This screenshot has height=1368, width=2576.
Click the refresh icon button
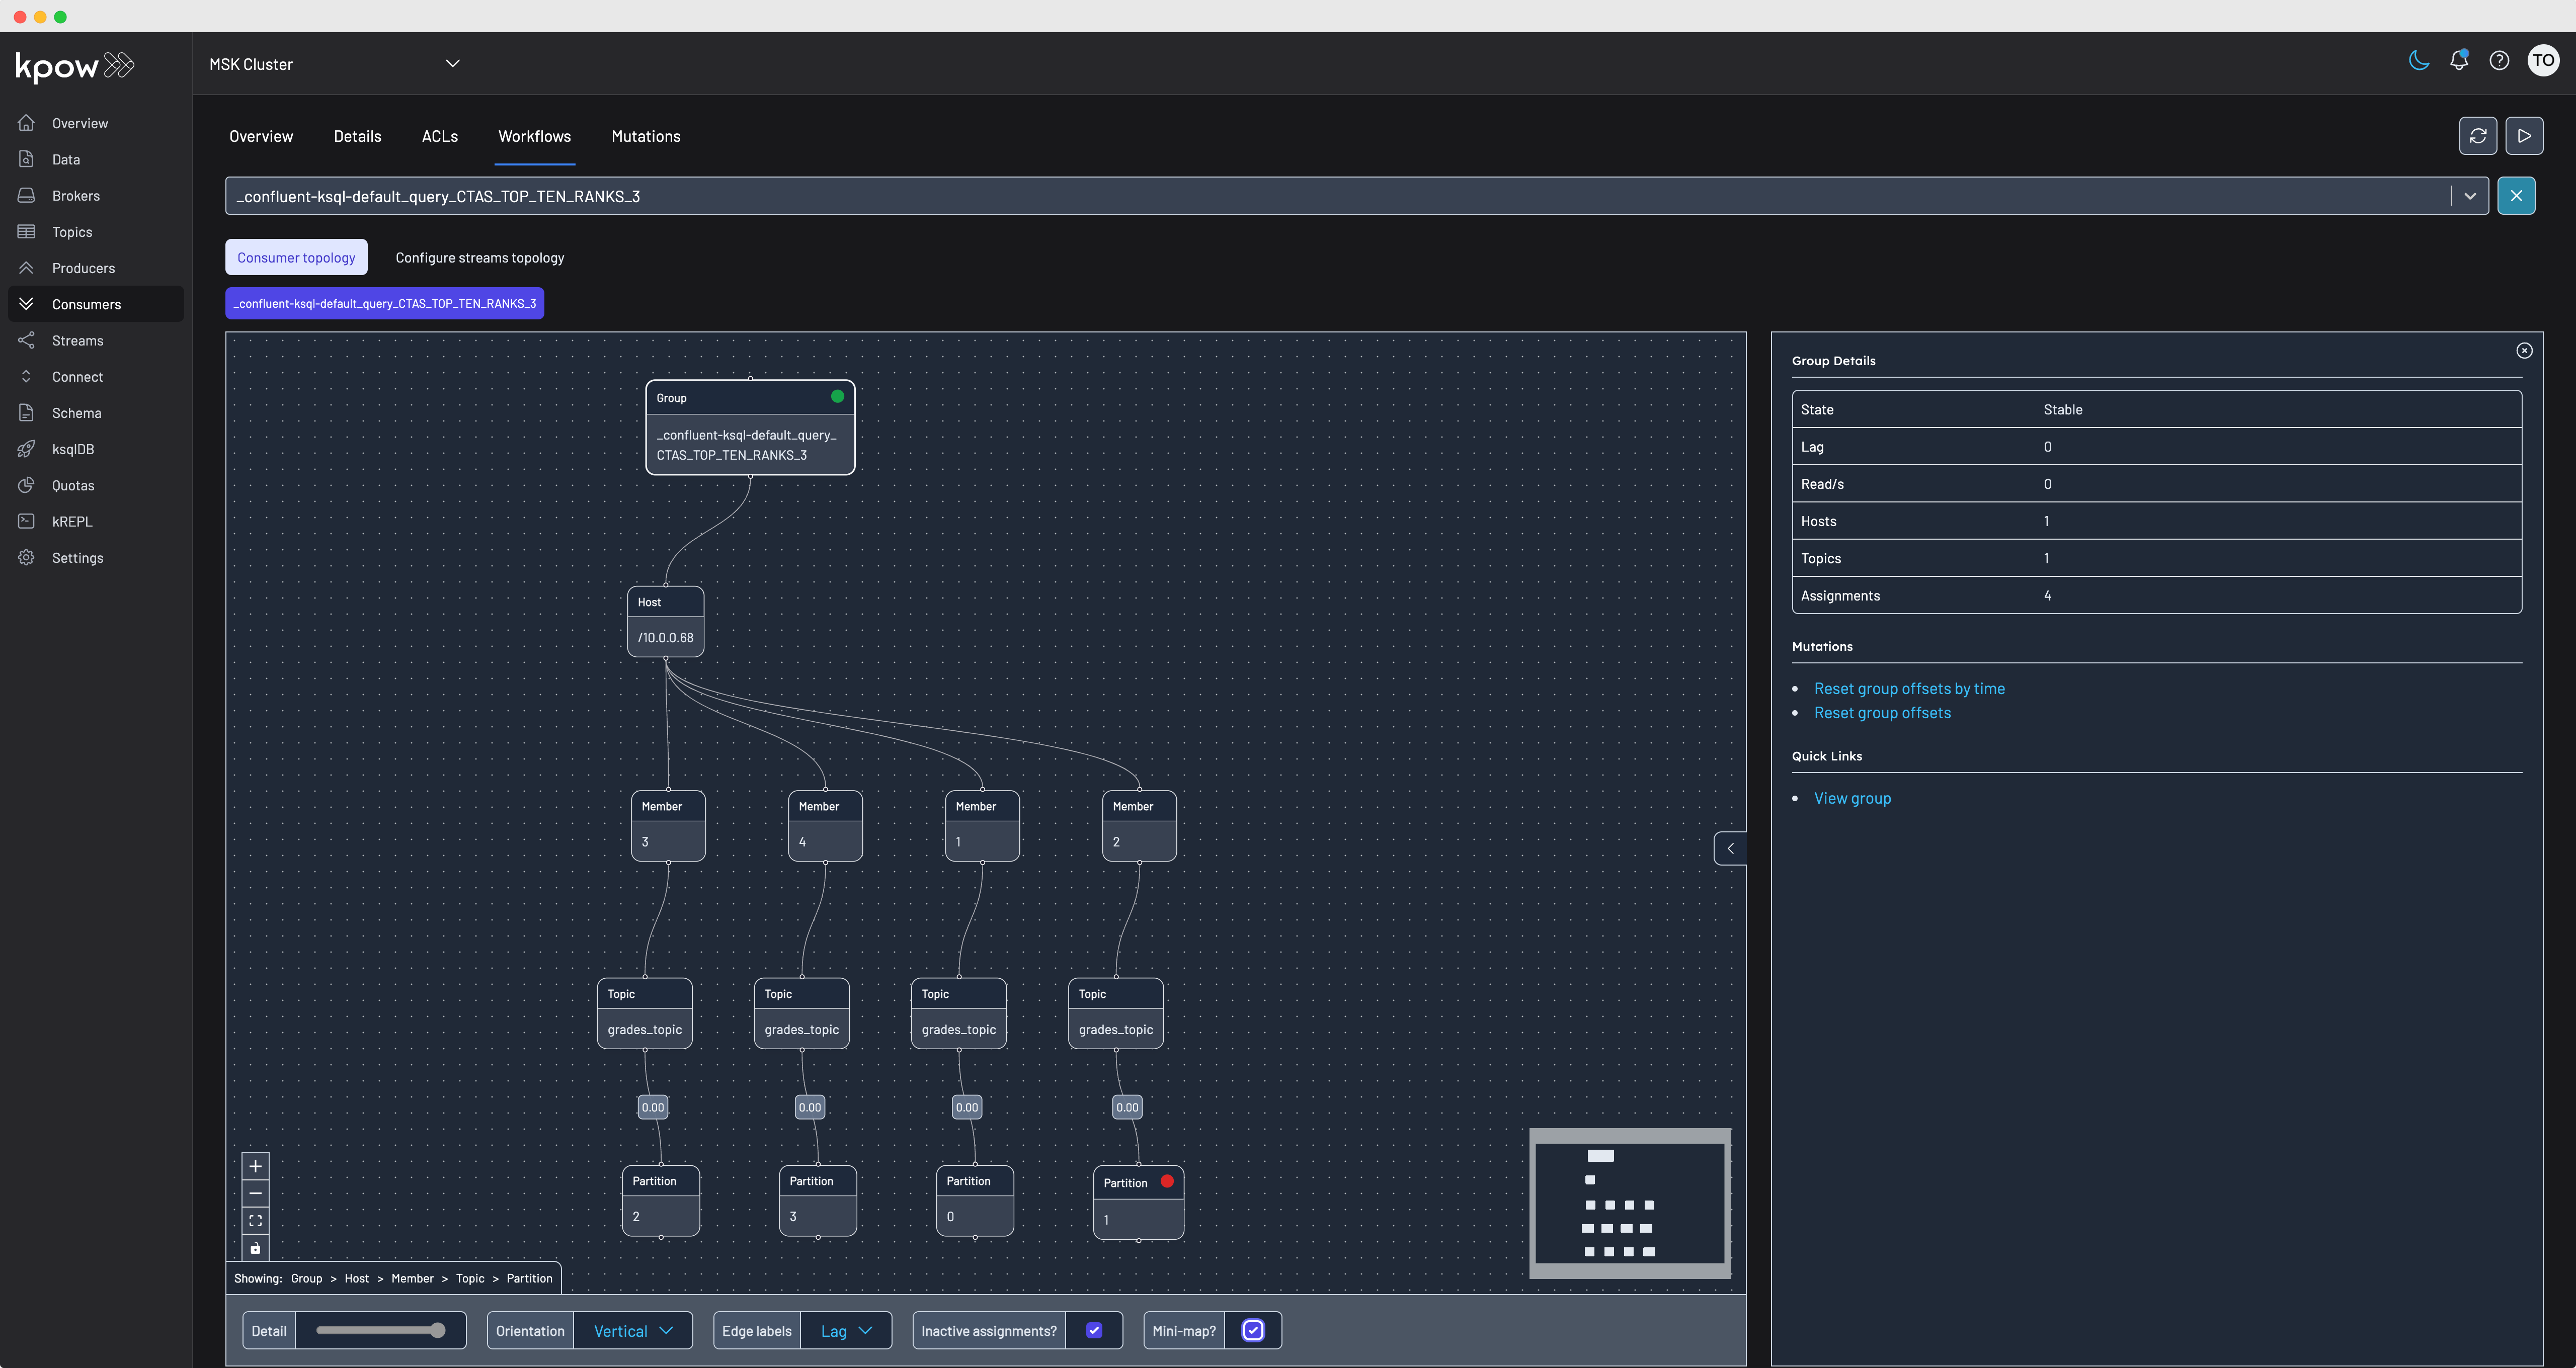coord(2478,136)
